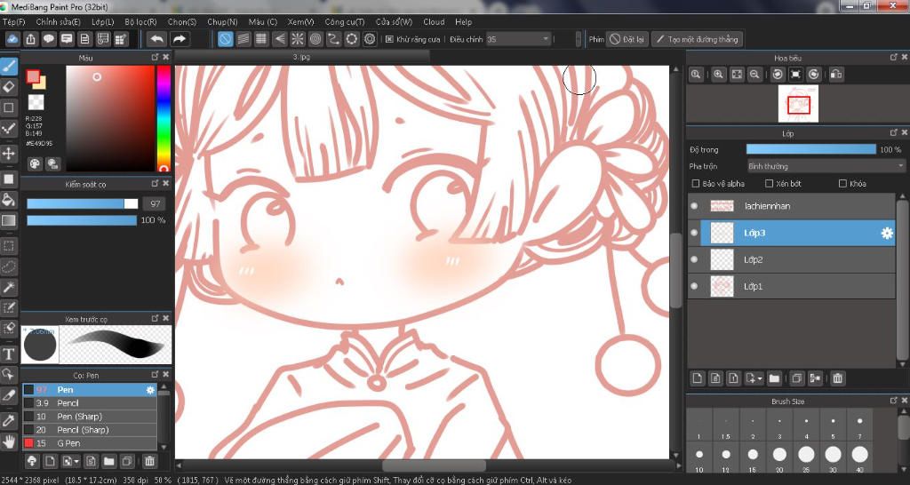Hide the lachiennhan layer
Image resolution: width=910 pixels, height=485 pixels.
click(694, 206)
